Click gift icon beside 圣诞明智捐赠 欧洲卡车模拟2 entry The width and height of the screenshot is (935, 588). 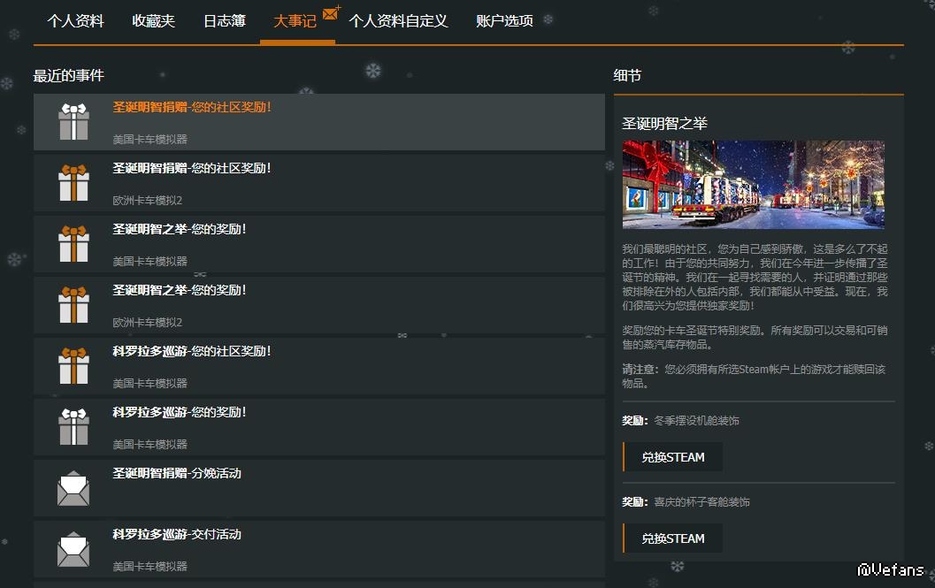pos(73,183)
